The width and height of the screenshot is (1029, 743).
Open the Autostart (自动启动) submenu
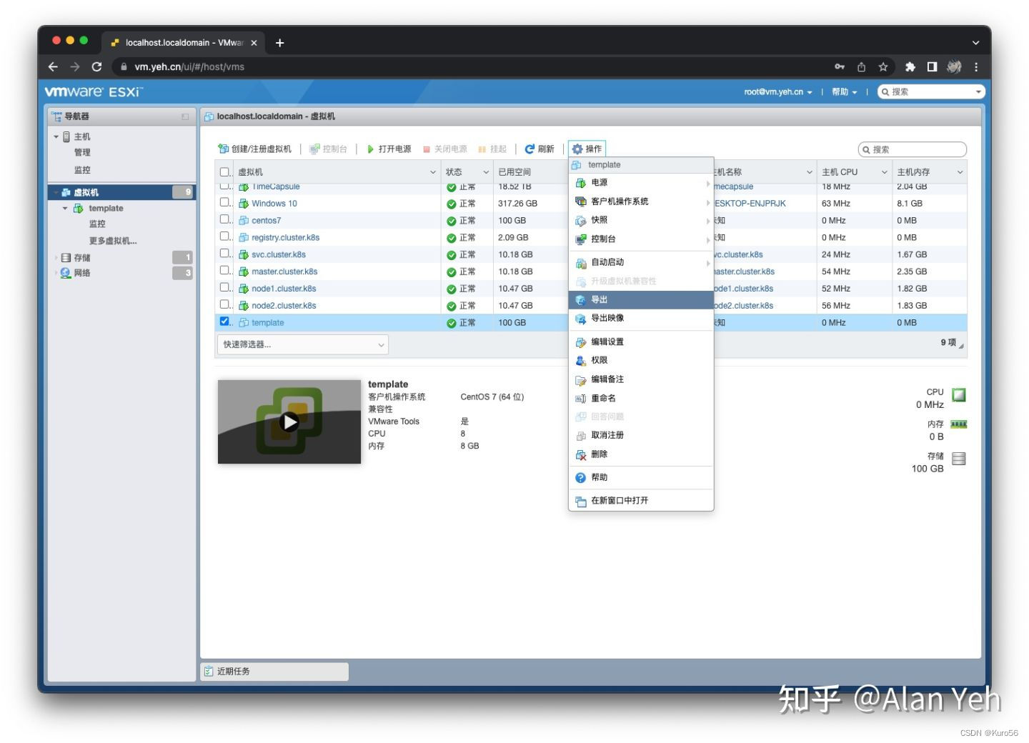(641, 262)
